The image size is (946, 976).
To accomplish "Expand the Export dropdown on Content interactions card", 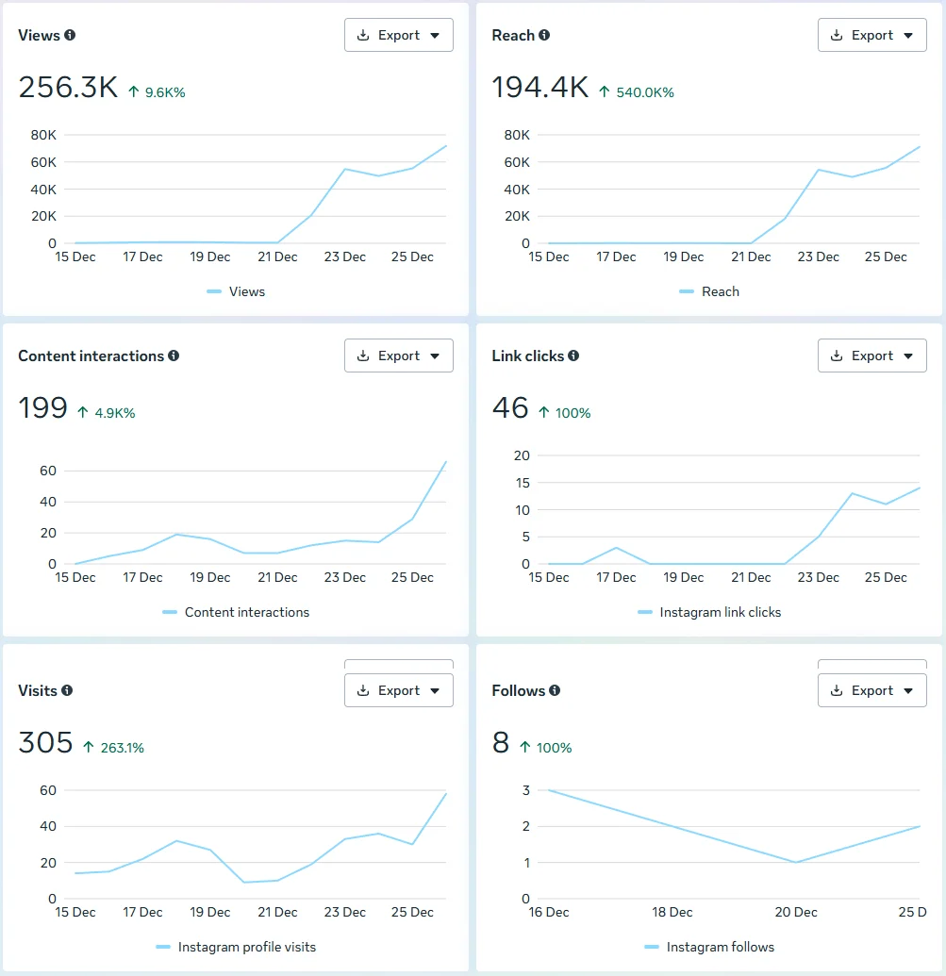I will point(434,356).
